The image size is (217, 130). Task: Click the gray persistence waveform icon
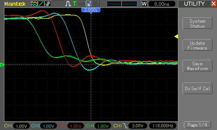coord(48,4)
